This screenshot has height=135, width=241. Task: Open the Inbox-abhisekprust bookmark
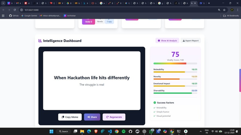coord(50,15)
